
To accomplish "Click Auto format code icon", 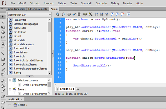I will 79,14.
